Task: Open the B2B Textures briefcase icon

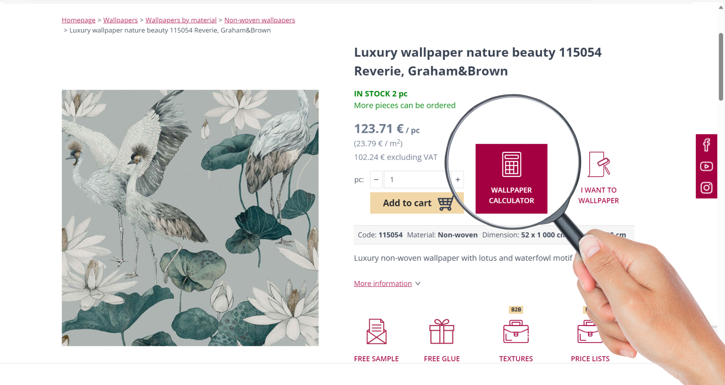Action: point(515,331)
